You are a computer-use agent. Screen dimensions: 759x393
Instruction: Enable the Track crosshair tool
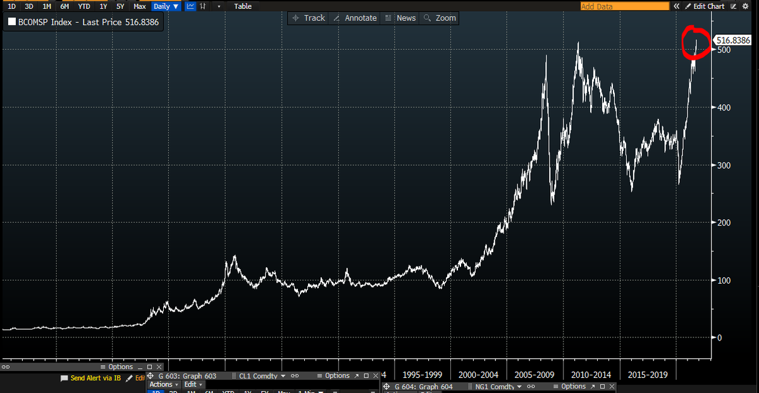point(309,18)
